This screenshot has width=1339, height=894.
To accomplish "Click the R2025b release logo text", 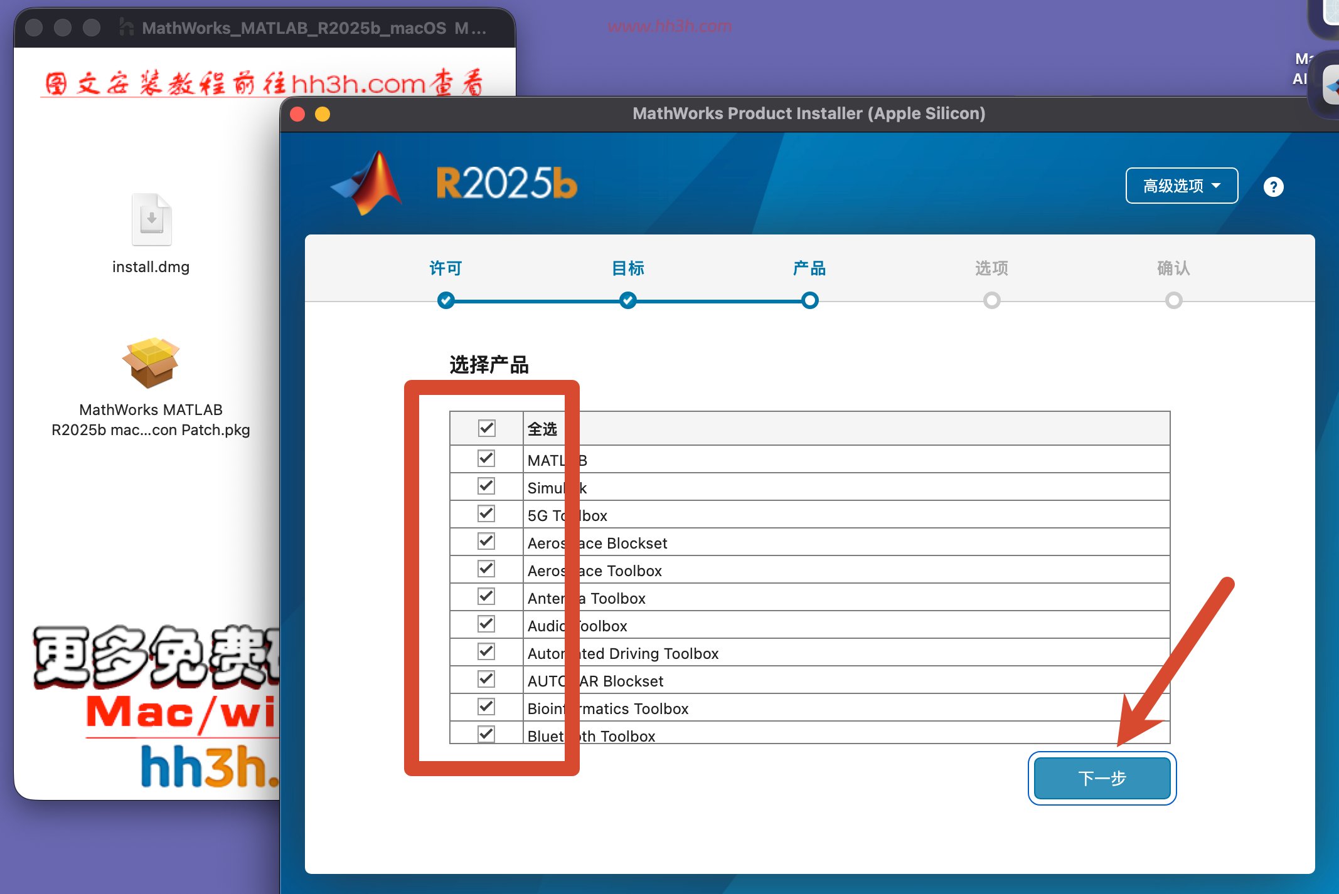I will 506,183.
